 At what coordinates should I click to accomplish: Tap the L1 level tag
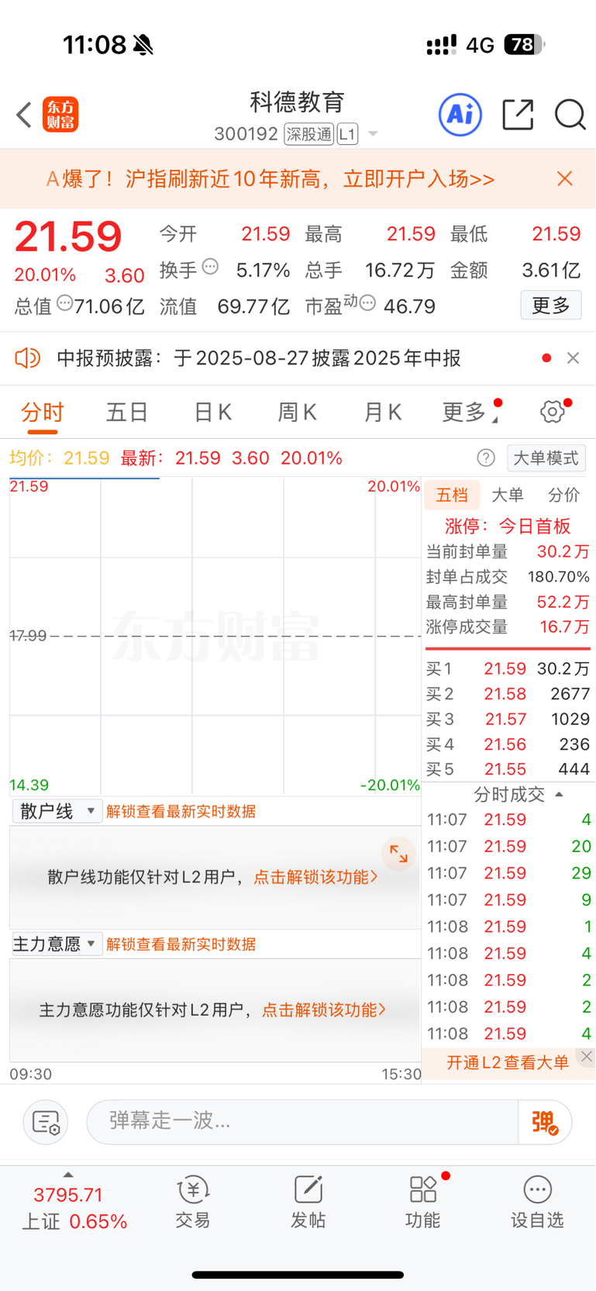coord(347,134)
